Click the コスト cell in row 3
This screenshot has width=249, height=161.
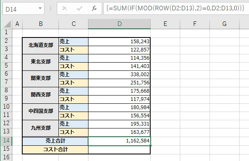point(74,50)
